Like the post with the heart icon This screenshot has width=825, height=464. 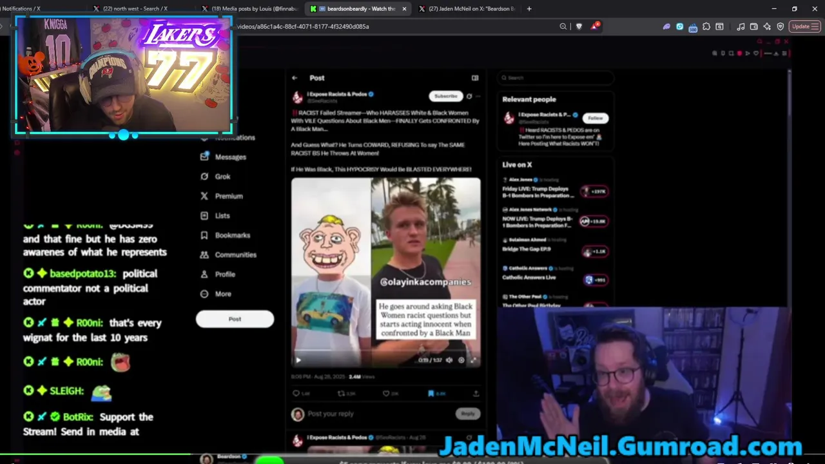coord(387,393)
